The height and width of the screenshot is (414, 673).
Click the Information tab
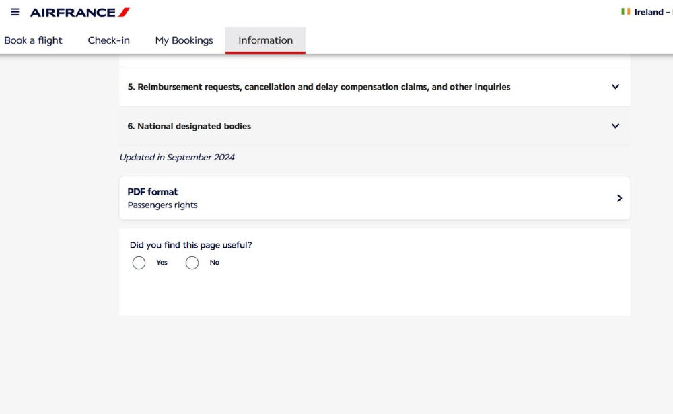265,40
